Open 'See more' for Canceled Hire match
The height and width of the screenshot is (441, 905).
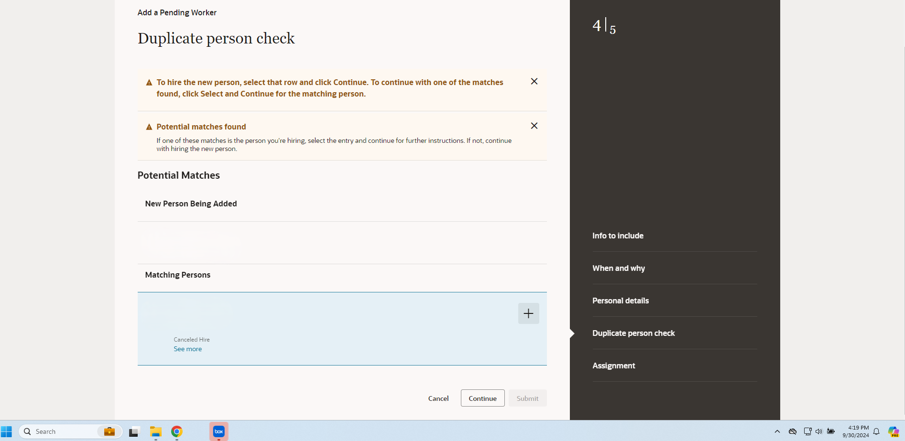click(187, 349)
